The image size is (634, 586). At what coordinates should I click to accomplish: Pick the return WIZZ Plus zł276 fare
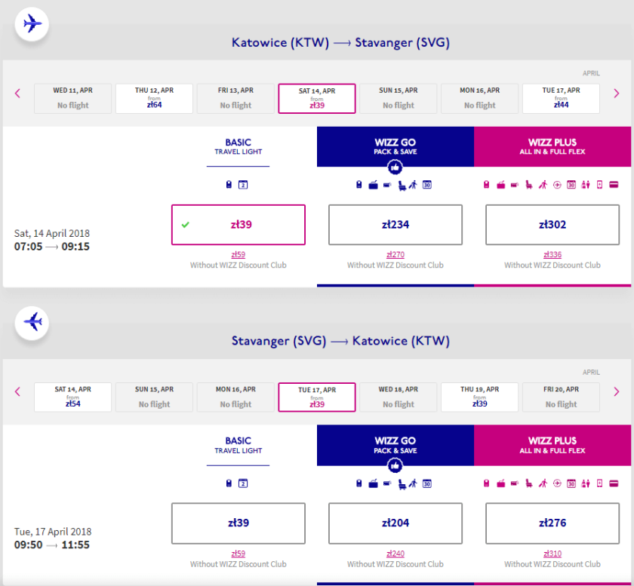pyautogui.click(x=552, y=523)
